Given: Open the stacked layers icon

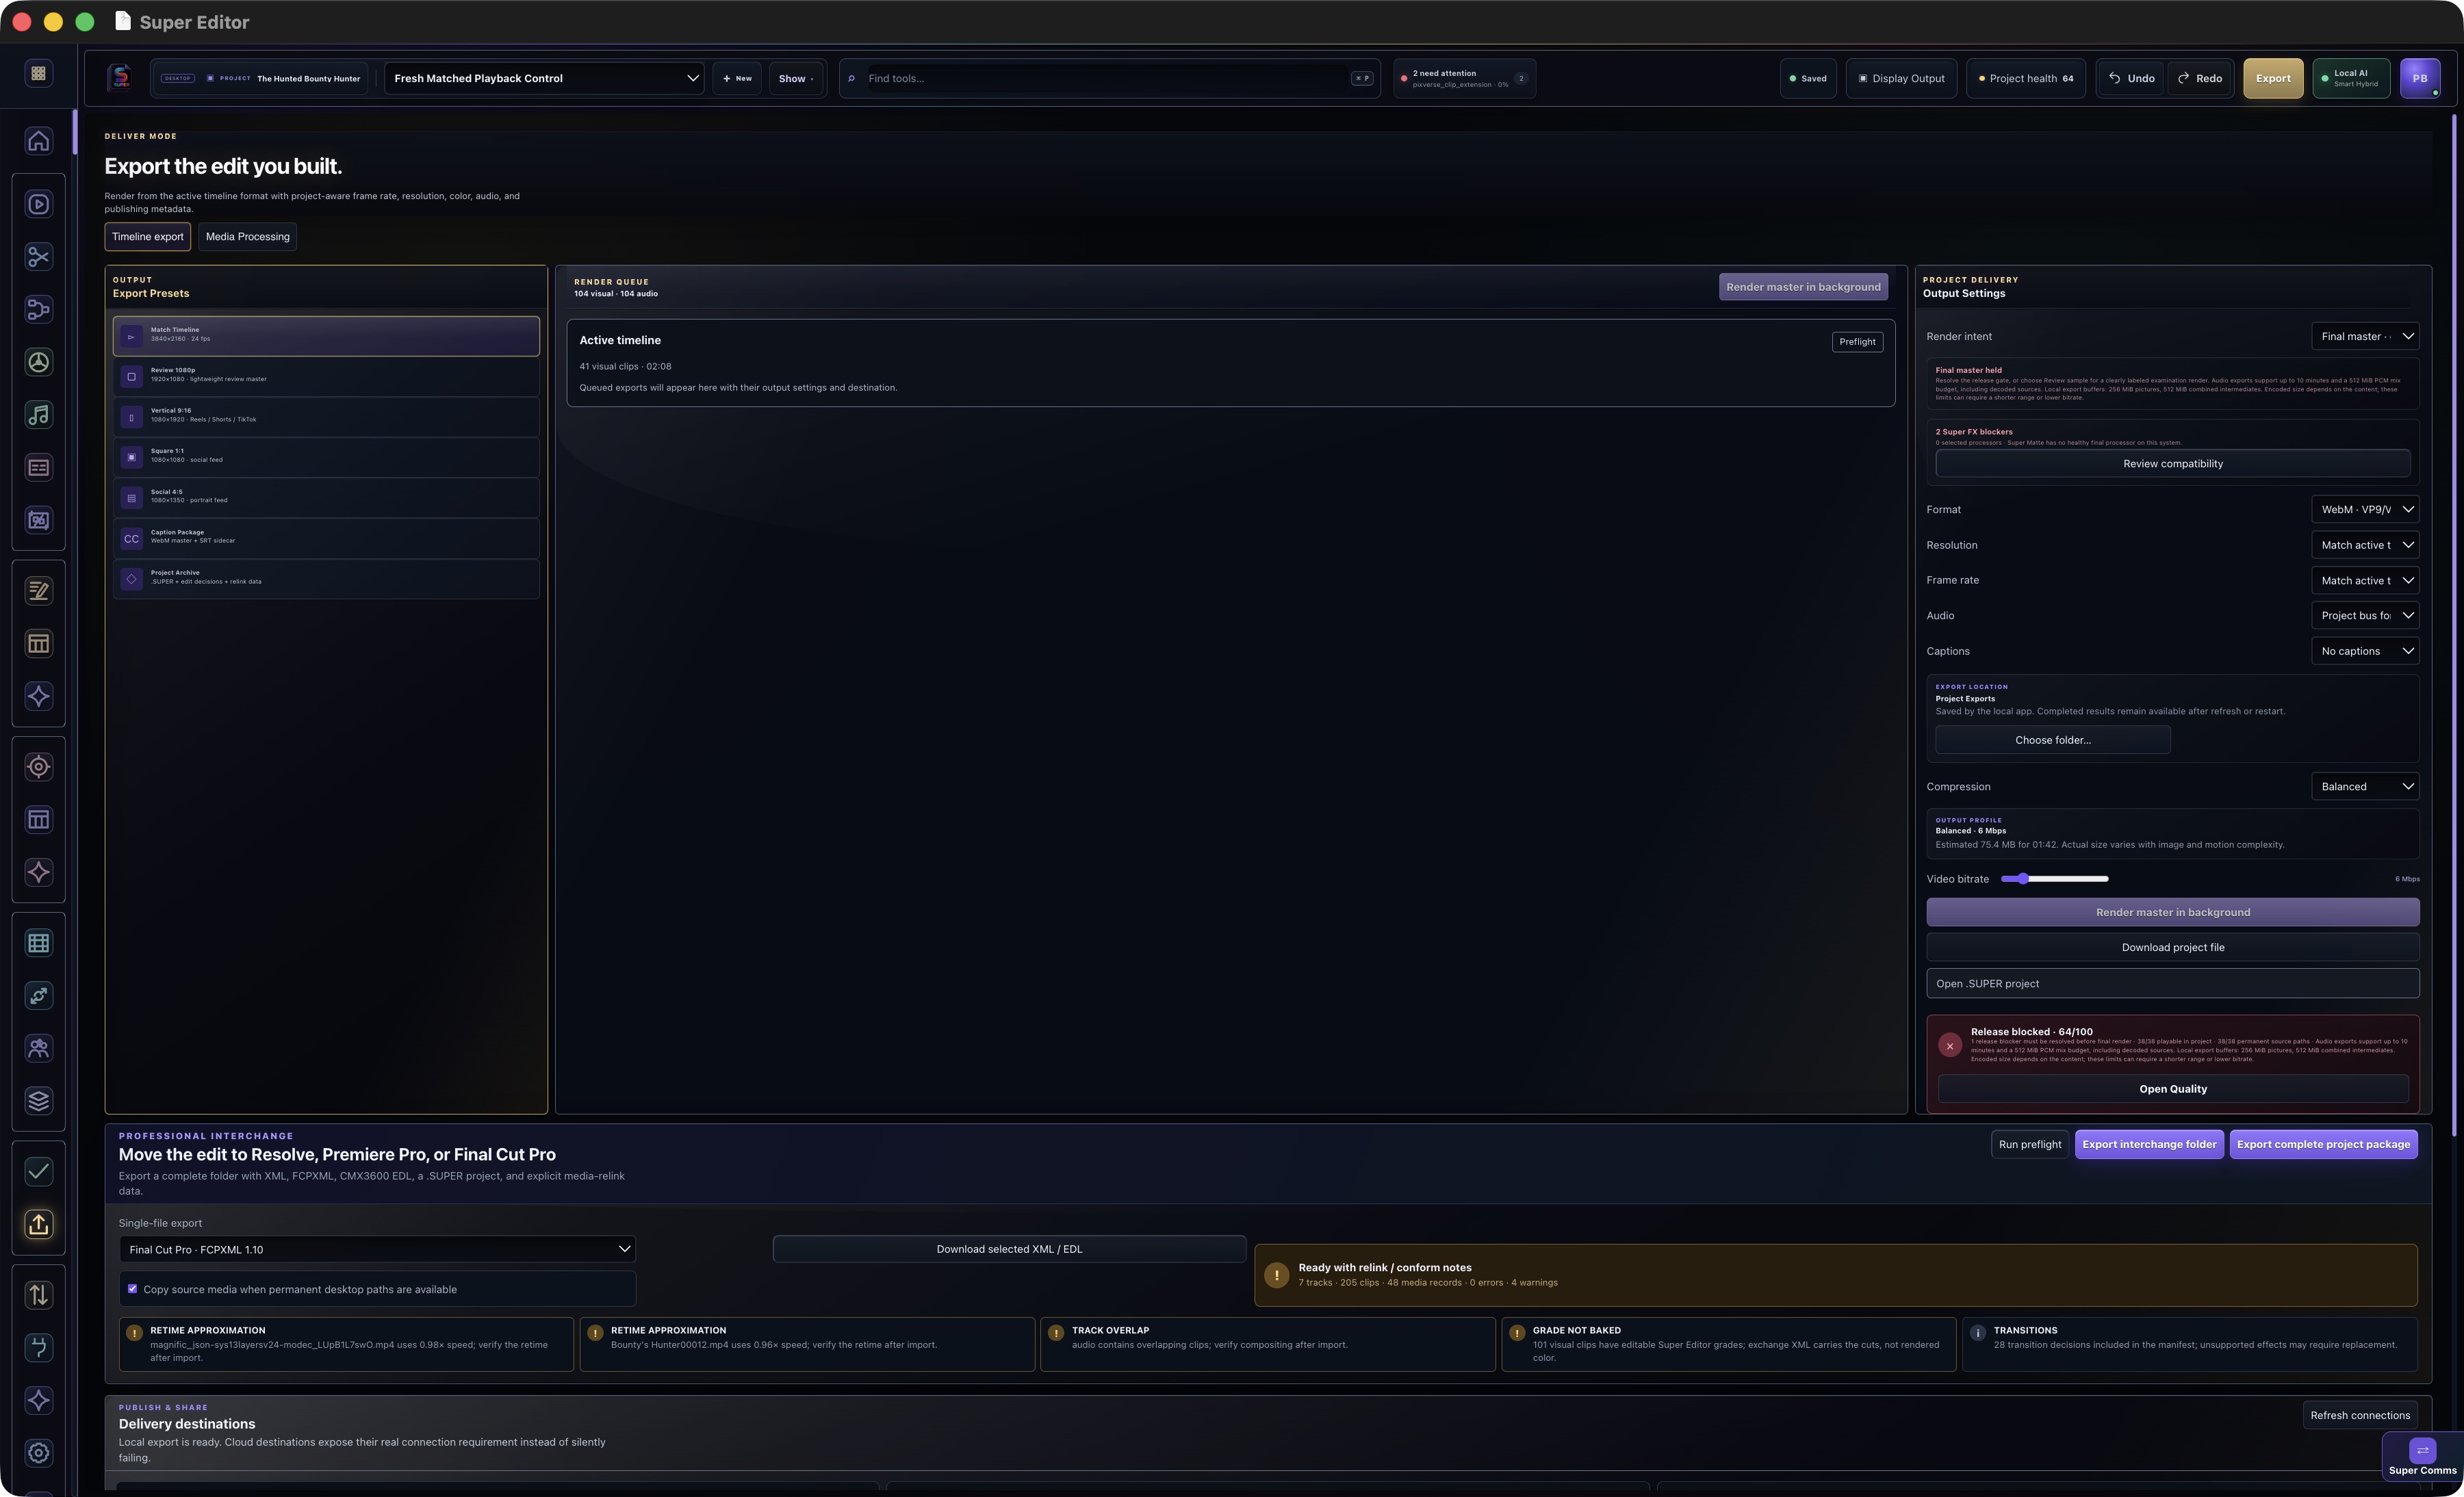Looking at the screenshot, I should tap(38, 1100).
